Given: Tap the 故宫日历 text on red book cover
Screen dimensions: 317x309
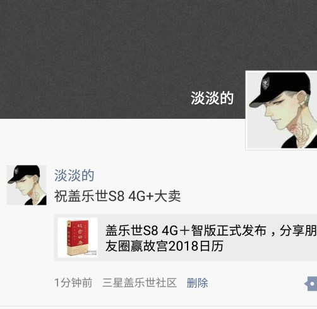Looking at the screenshot, I should click(x=77, y=234).
